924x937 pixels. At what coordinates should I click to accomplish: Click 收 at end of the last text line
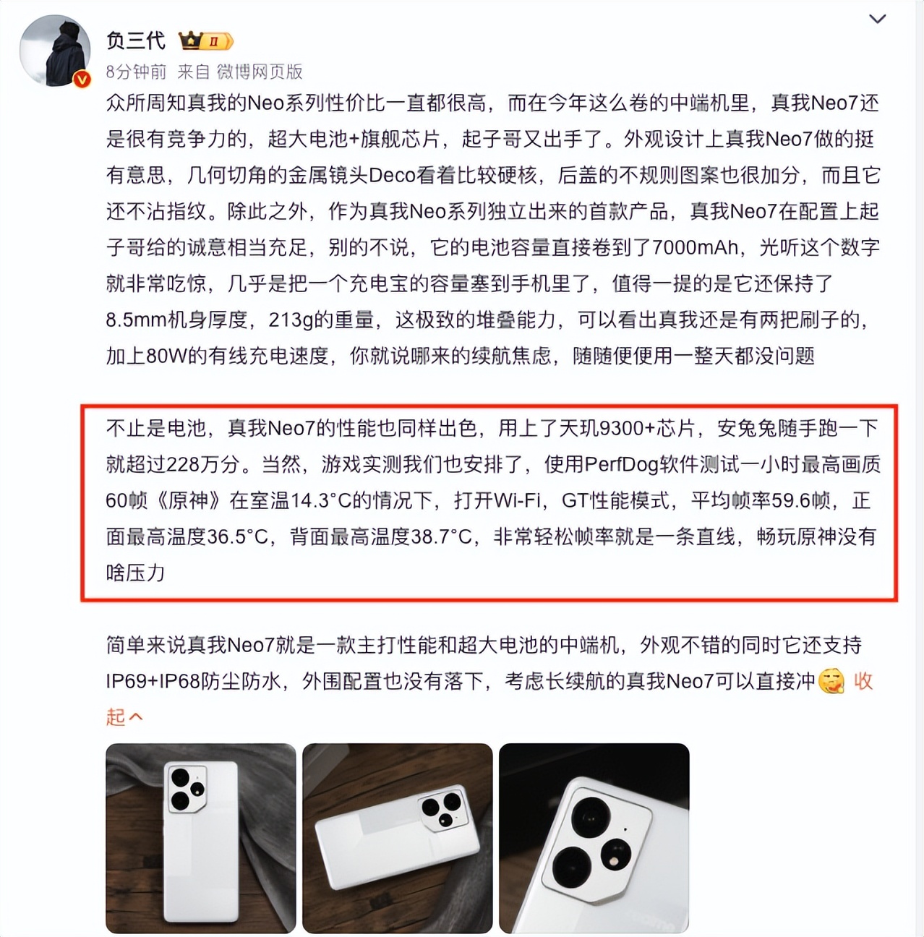(863, 681)
